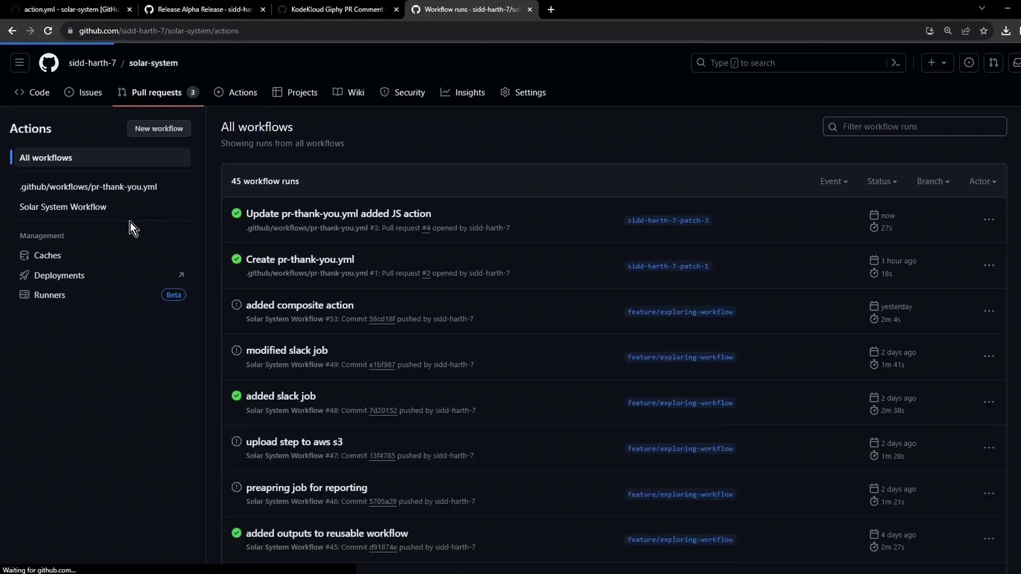Open options menu for top workflow run
The image size is (1021, 574).
[989, 220]
